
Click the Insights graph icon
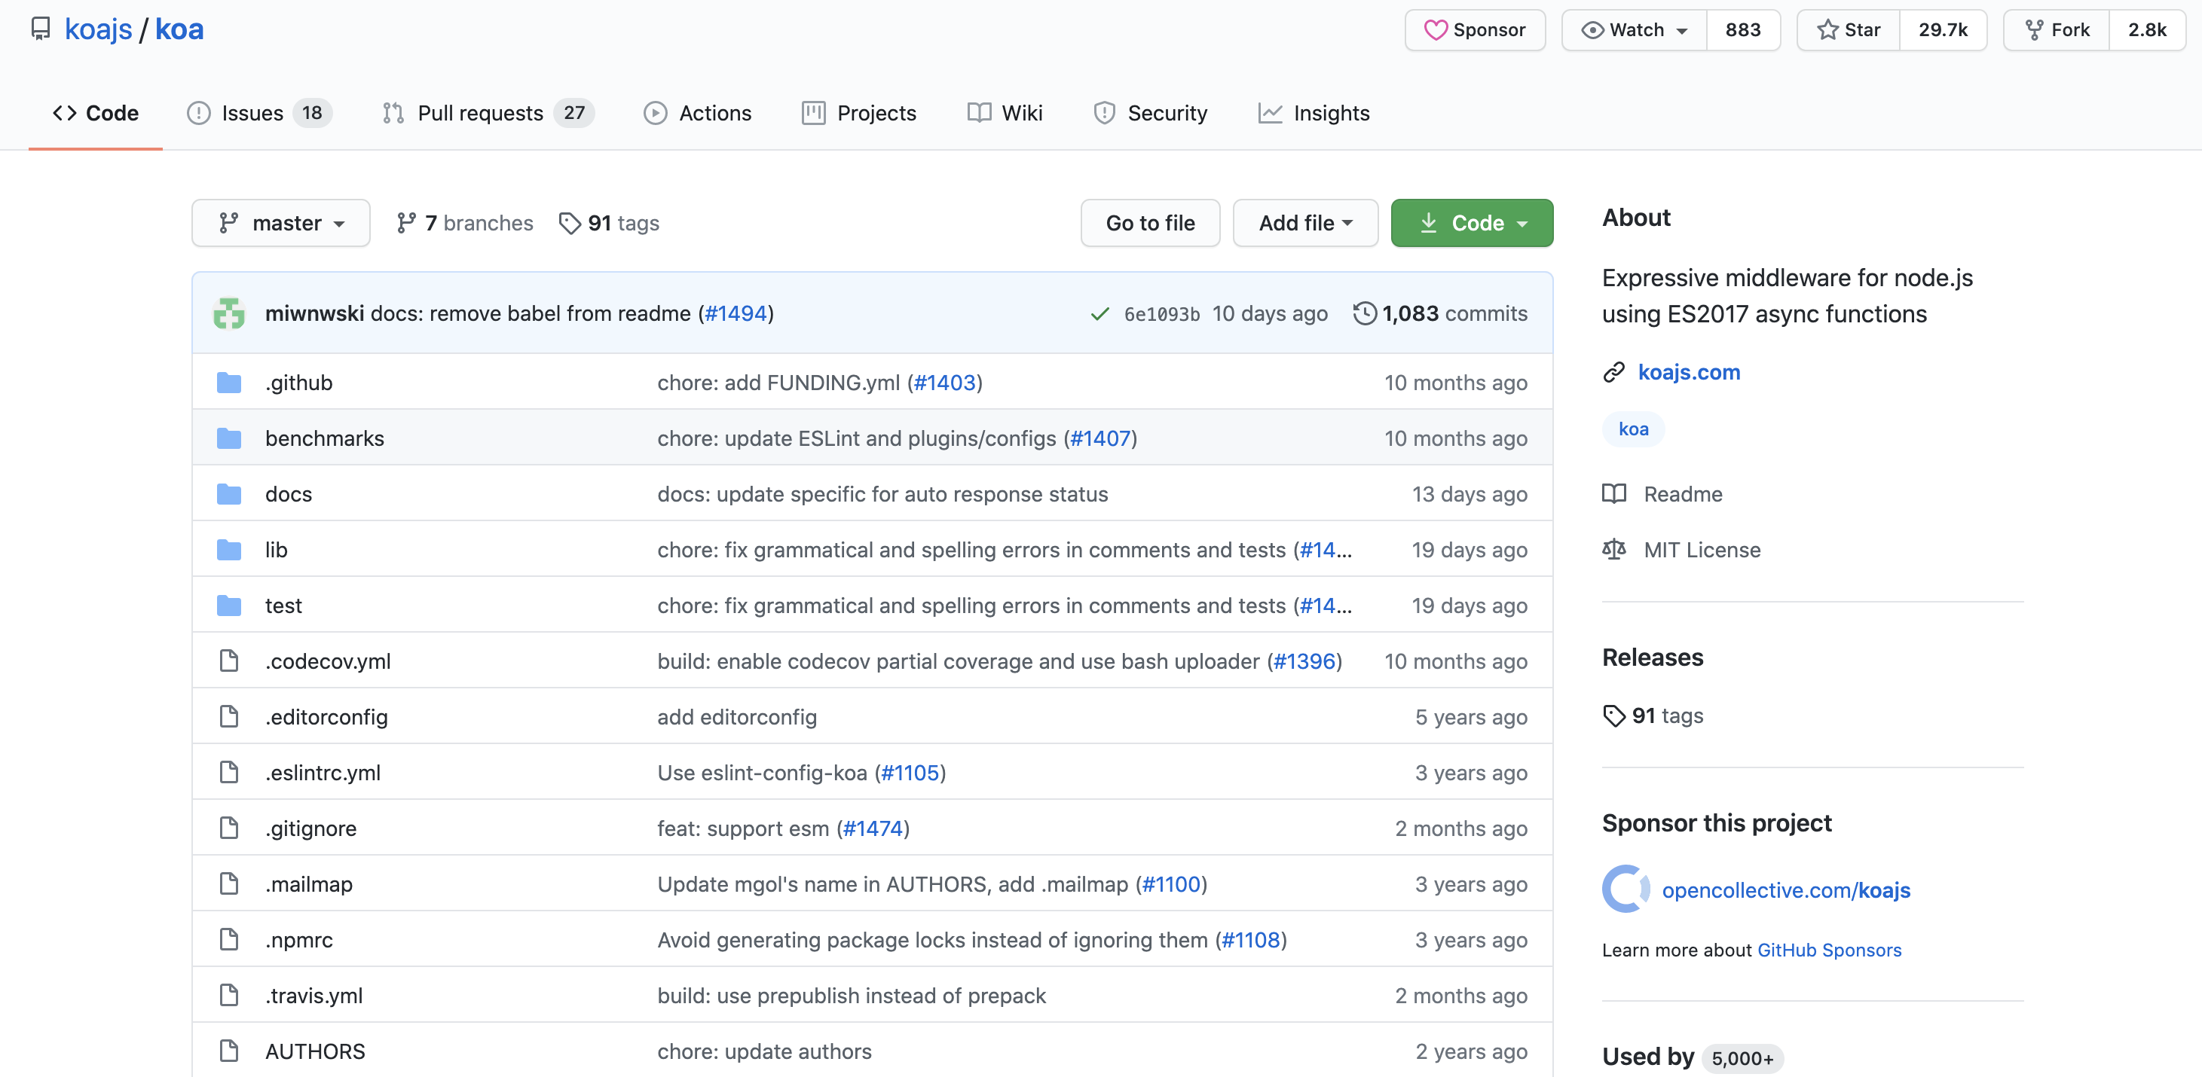tap(1271, 113)
